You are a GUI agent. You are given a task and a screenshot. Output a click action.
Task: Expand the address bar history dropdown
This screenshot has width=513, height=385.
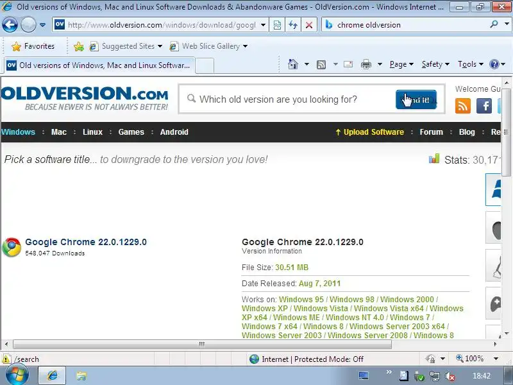coord(263,25)
